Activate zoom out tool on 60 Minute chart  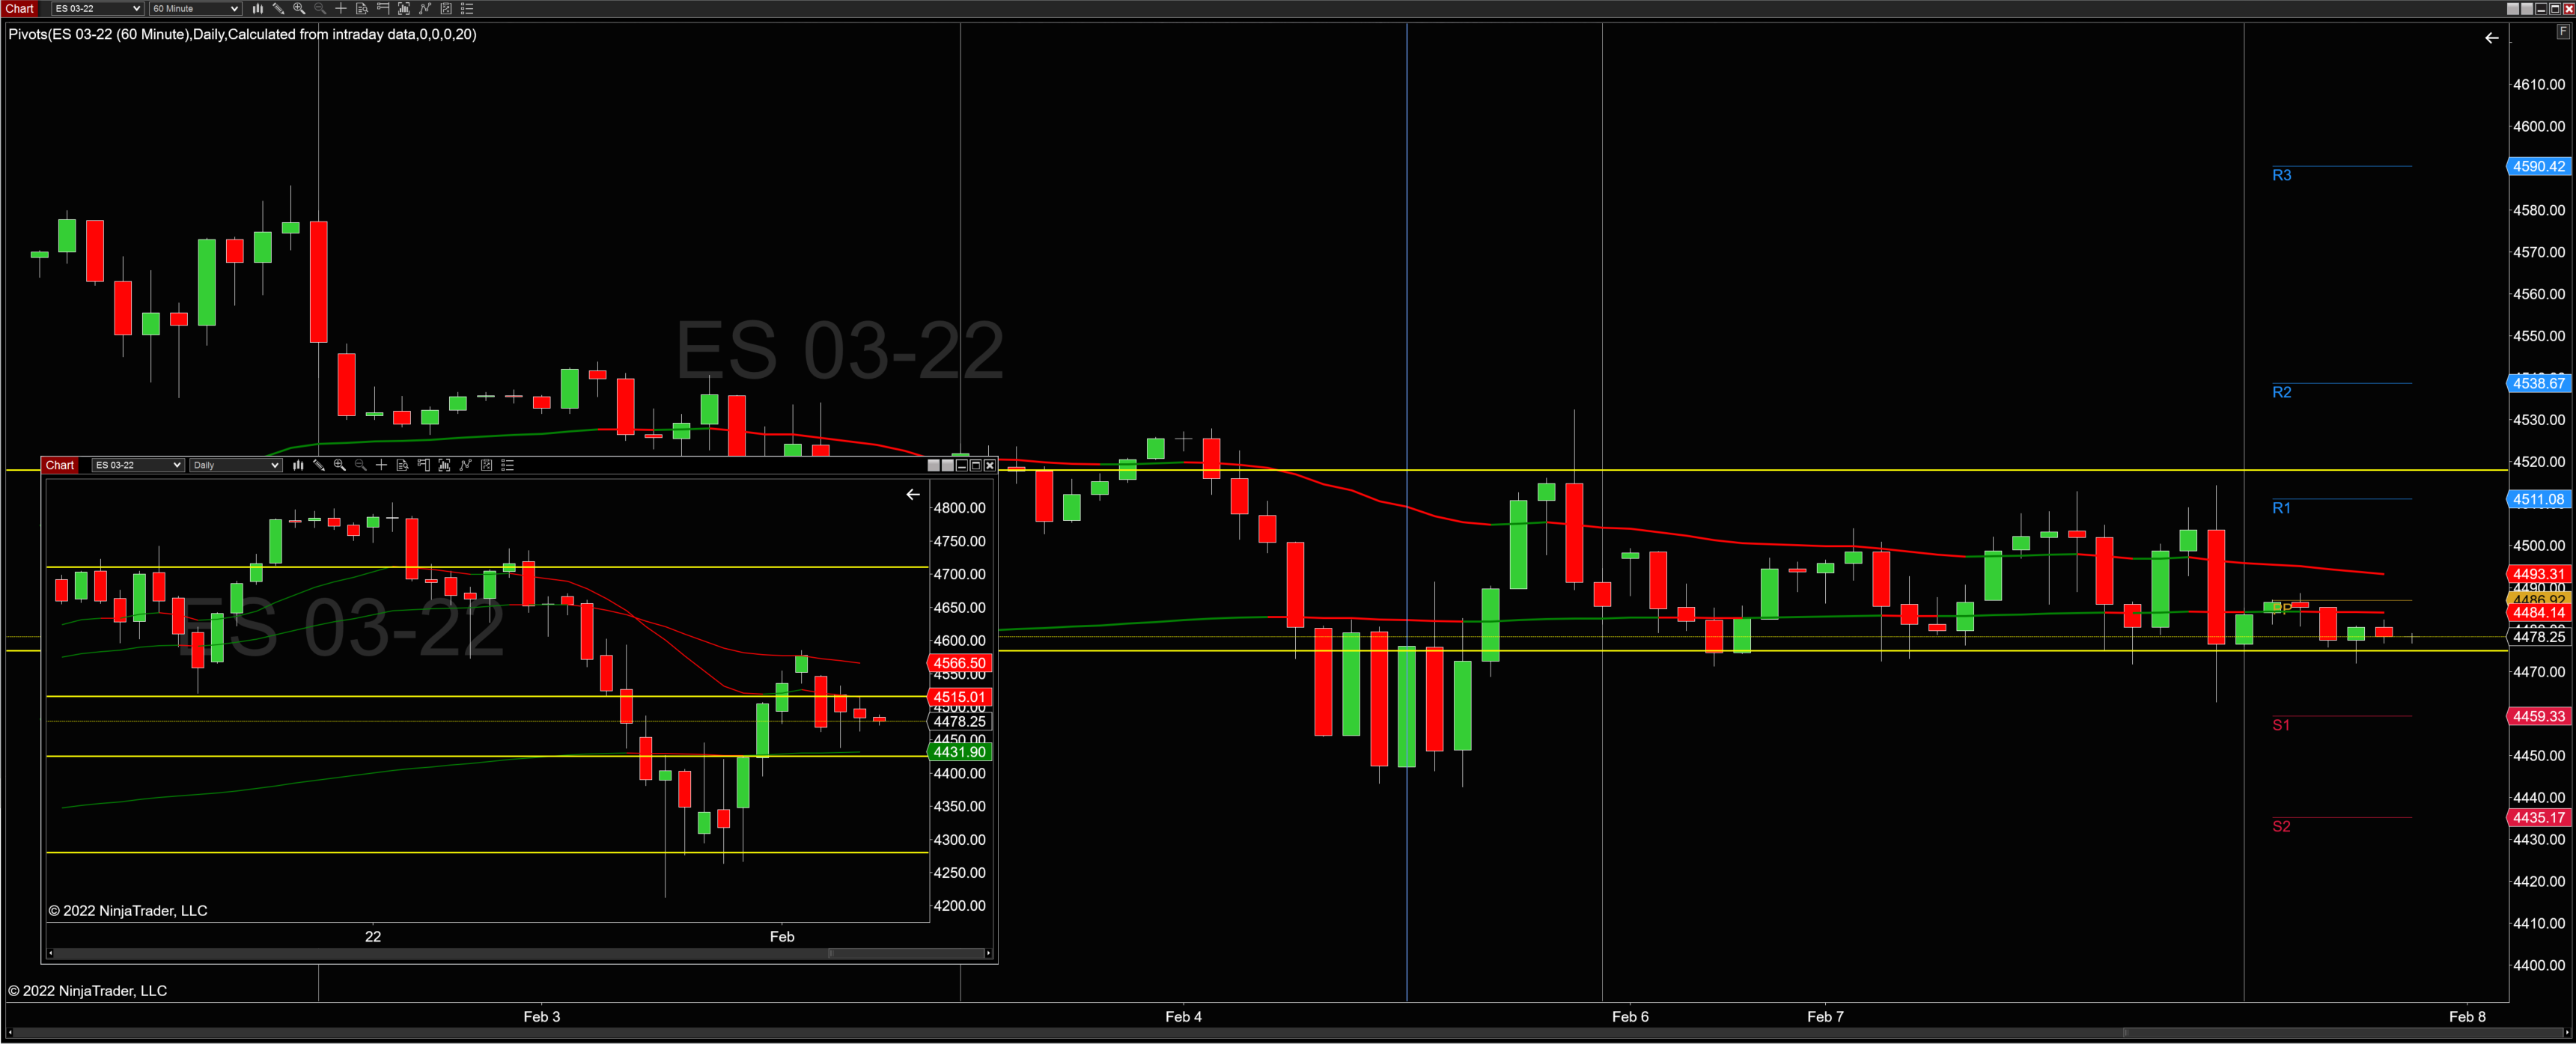(x=320, y=9)
